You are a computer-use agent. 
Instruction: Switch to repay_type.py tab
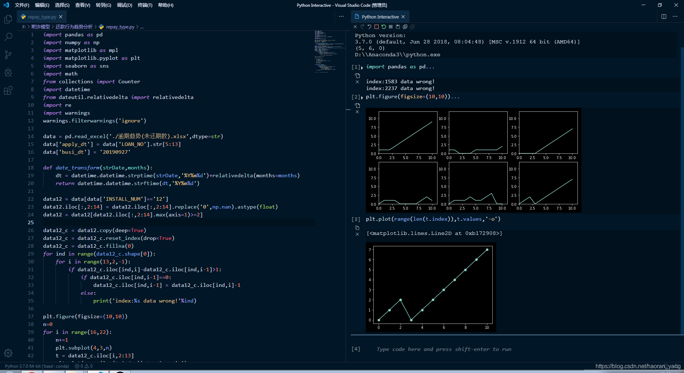pos(42,17)
